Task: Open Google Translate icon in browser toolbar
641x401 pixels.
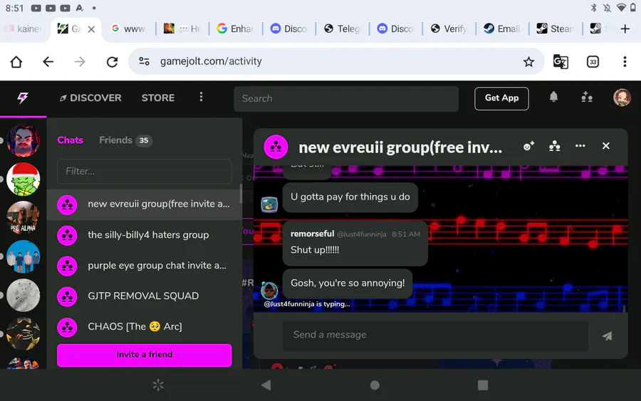Action: [x=561, y=62]
